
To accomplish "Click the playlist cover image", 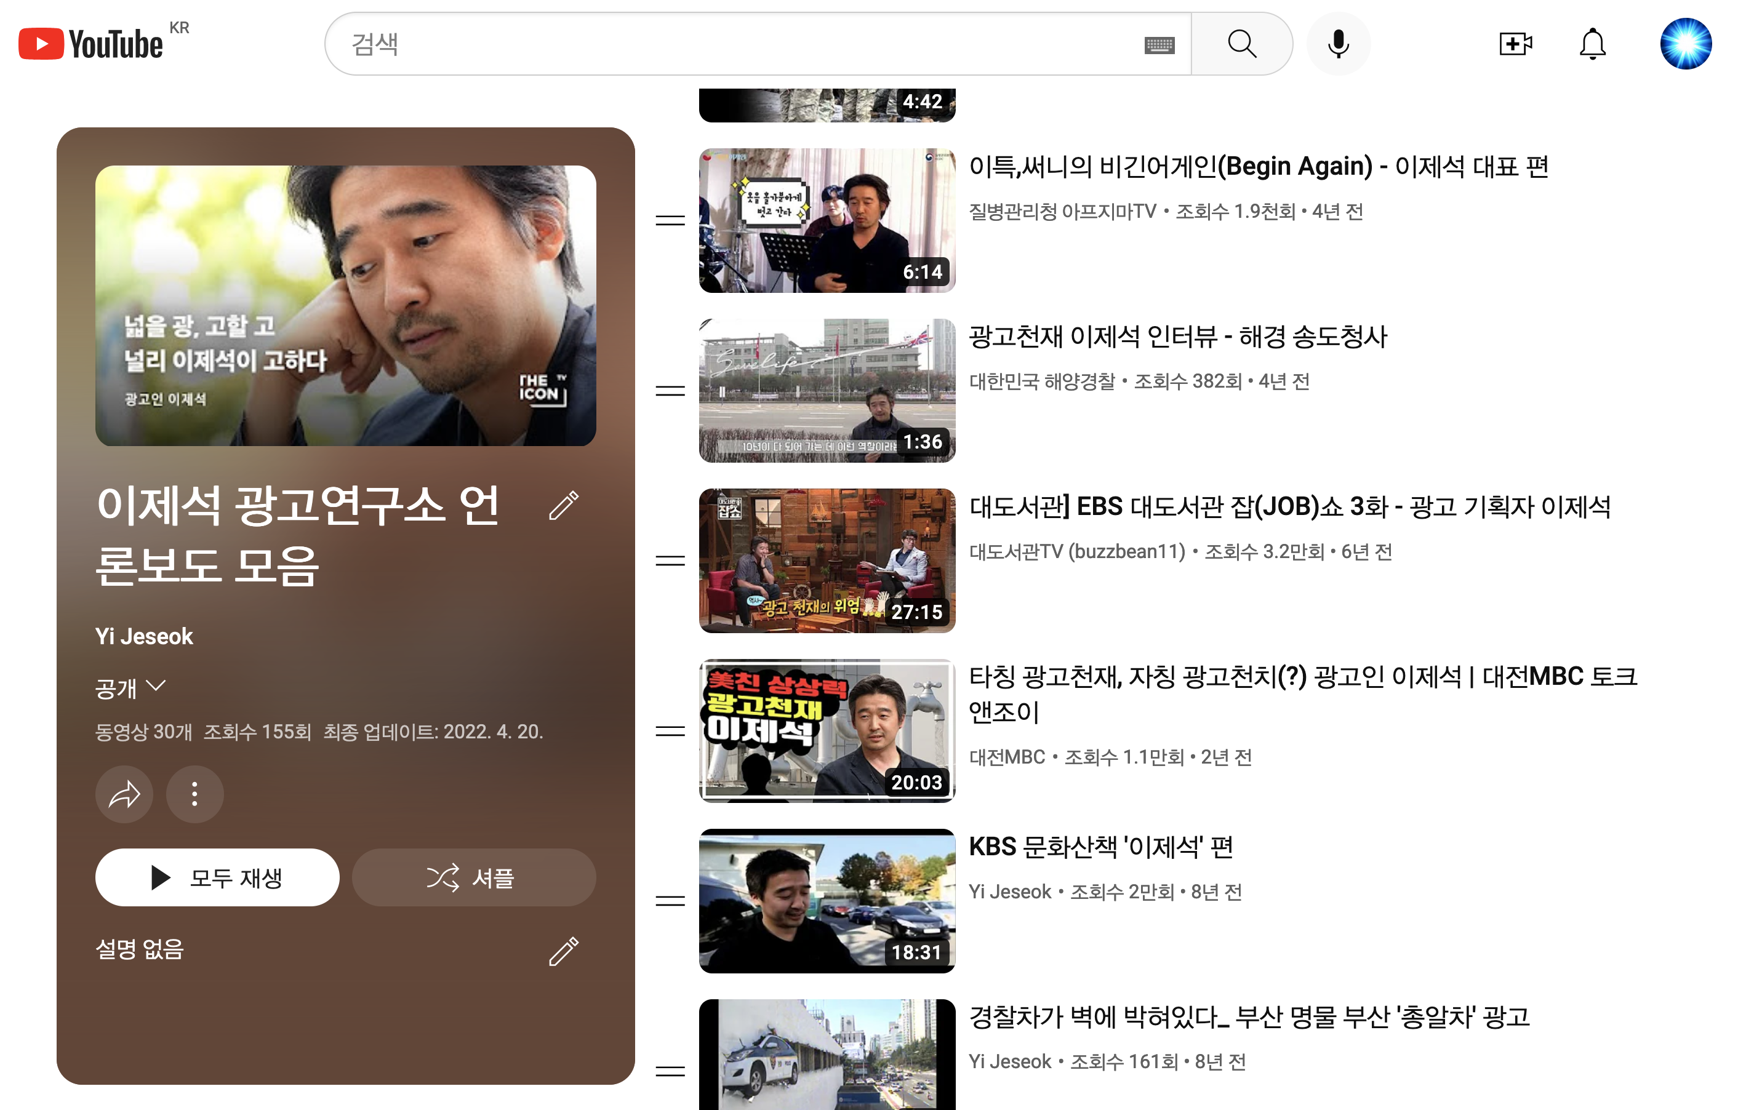I will (346, 305).
